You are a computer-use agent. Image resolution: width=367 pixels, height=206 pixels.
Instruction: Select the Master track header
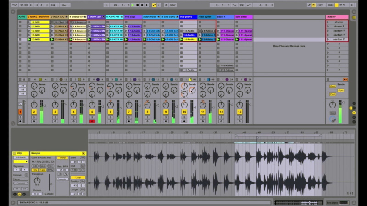pyautogui.click(x=337, y=17)
